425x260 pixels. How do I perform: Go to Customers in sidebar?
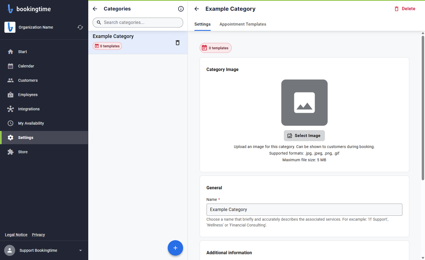(44, 80)
